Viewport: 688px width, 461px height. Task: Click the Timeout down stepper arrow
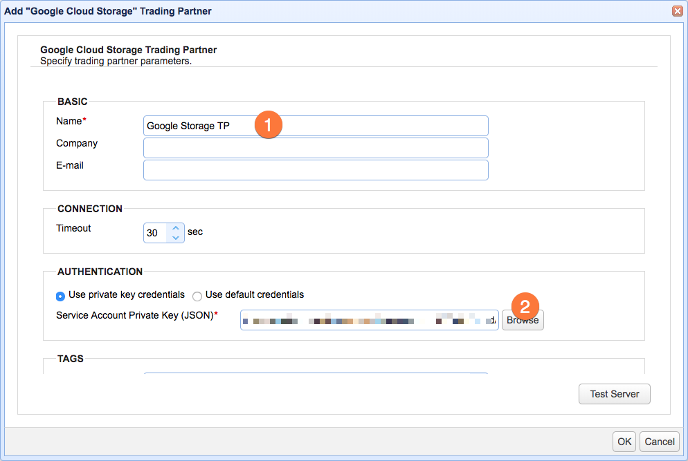click(x=176, y=237)
